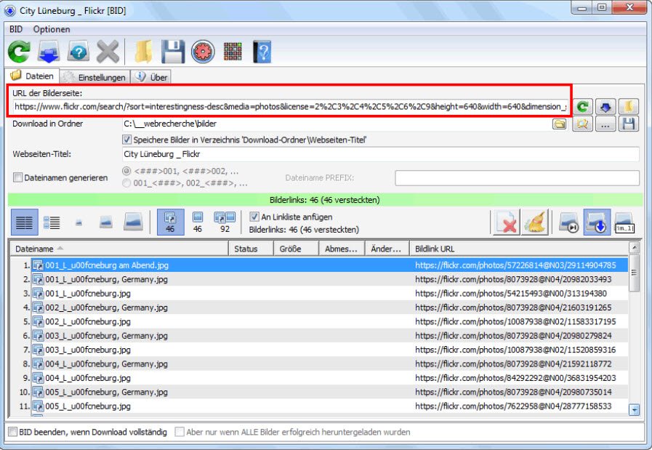The image size is (652, 450).
Task: Click small floppy save icon near download path
Action: [x=628, y=124]
